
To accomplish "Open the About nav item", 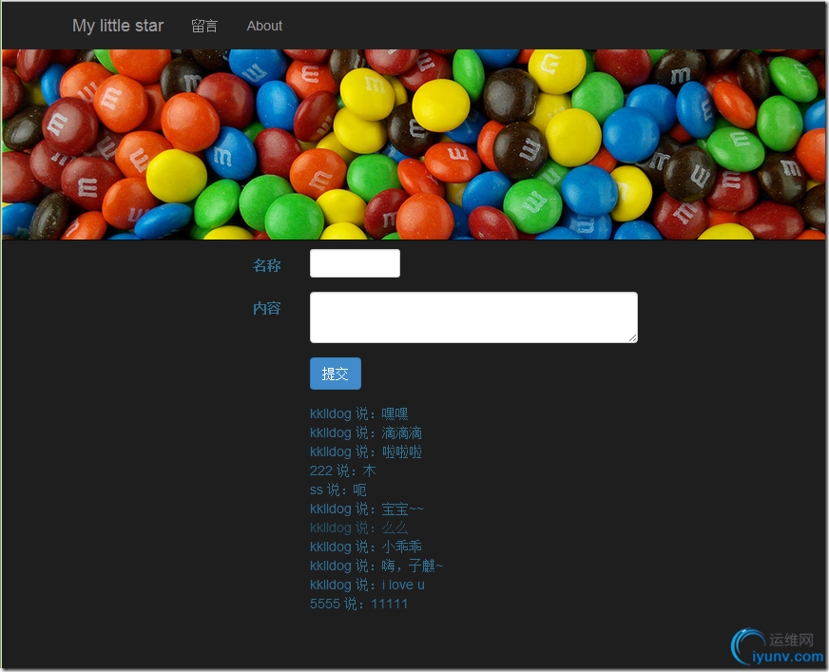I will coord(264,26).
